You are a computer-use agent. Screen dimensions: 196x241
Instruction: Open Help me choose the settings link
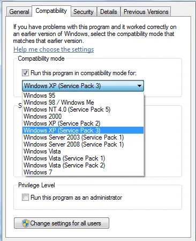tap(54, 49)
